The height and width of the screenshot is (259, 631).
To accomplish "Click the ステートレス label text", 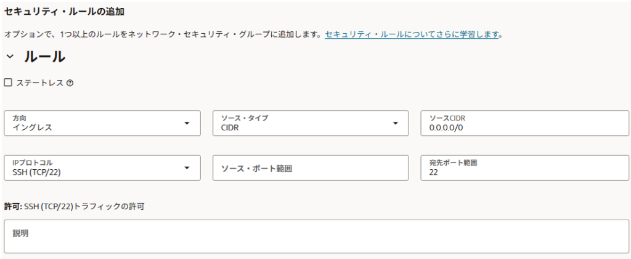I will click(x=39, y=82).
